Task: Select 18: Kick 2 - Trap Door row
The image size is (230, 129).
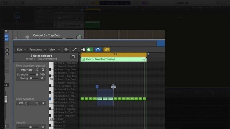Action: [65, 63]
